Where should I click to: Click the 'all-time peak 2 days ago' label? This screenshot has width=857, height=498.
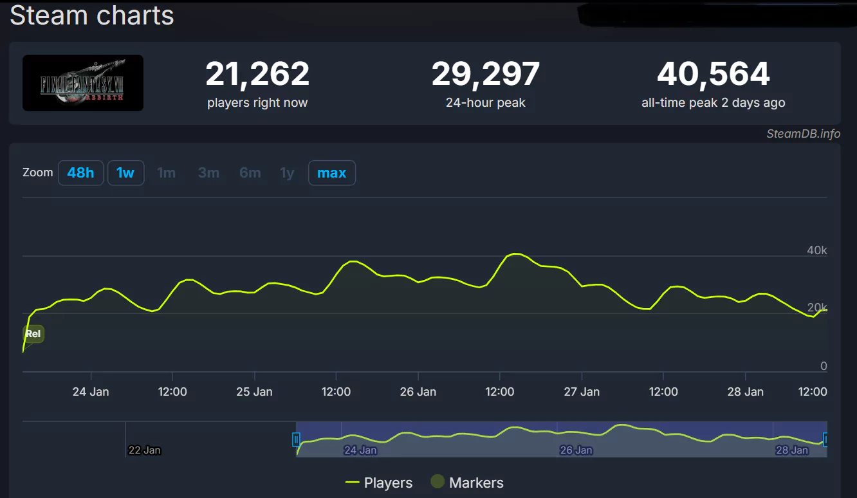714,103
